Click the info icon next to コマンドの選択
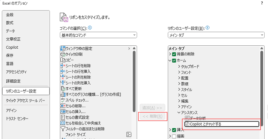The image size is (268, 139). click(90, 28)
